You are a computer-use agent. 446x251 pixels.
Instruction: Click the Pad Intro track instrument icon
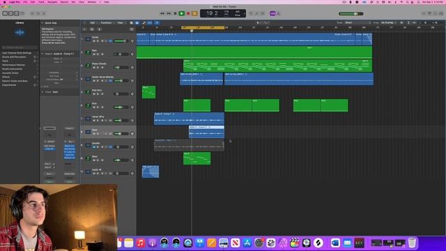coord(88,92)
